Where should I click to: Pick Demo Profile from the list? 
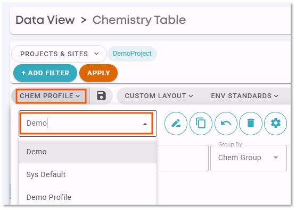pos(87,197)
